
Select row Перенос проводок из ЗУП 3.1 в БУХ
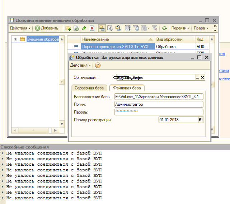point(118,47)
